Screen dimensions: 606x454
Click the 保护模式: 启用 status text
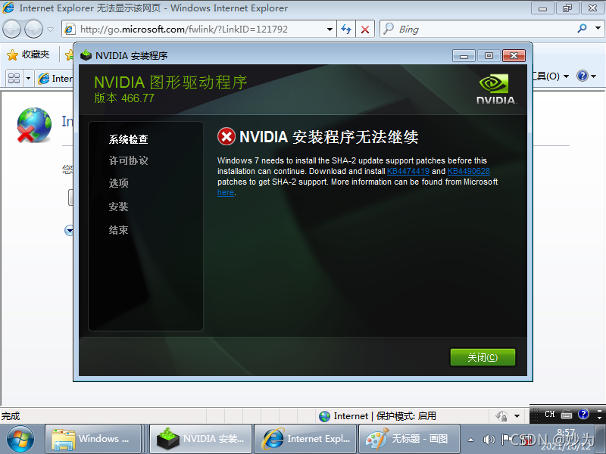click(x=406, y=416)
